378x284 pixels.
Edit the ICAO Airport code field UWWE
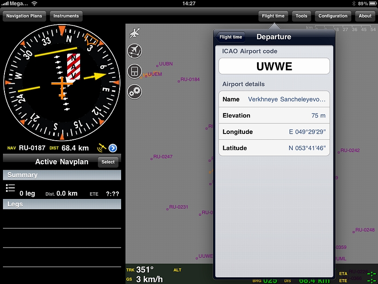tap(274, 66)
